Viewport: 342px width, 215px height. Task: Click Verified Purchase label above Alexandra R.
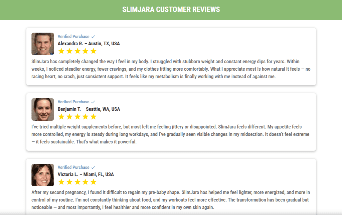(73, 37)
